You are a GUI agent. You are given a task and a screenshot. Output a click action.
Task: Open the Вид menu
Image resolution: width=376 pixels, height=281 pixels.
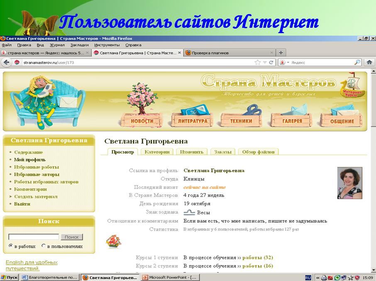tap(40, 45)
